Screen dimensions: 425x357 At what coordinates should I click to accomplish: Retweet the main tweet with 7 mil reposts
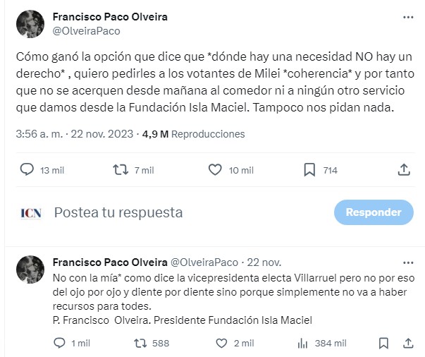pyautogui.click(x=120, y=170)
